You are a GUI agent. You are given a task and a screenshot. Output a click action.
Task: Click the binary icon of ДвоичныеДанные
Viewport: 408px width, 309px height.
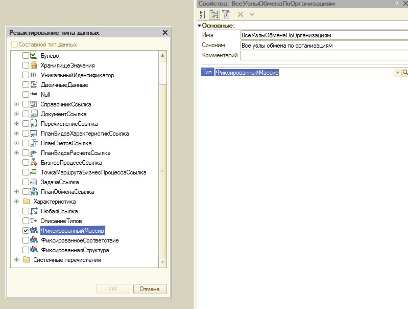(34, 84)
